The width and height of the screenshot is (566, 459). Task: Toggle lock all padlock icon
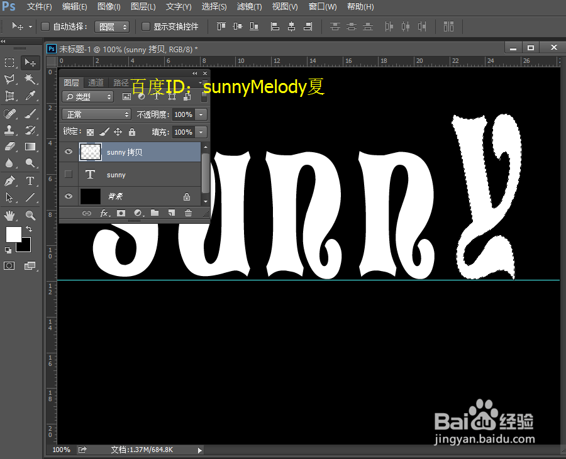coord(132,132)
